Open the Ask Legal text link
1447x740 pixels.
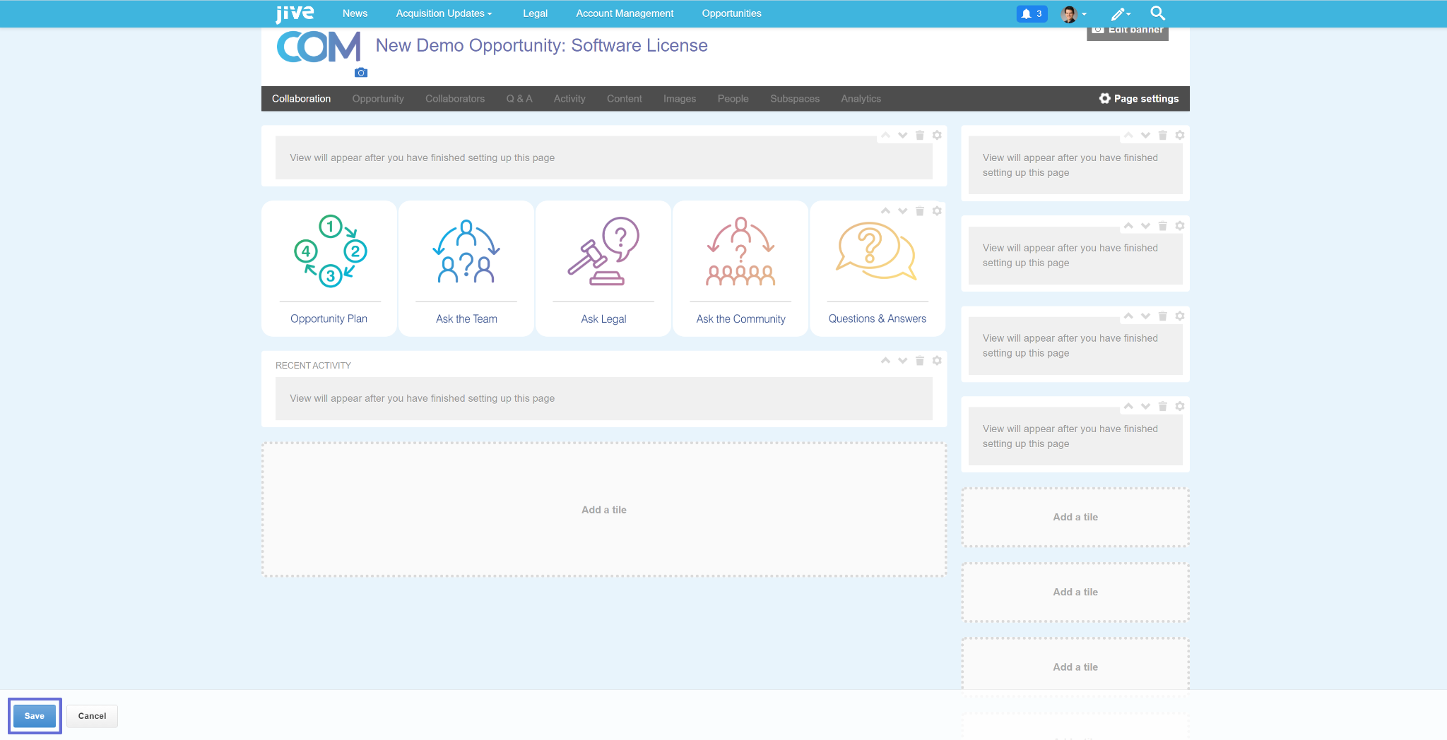(603, 318)
